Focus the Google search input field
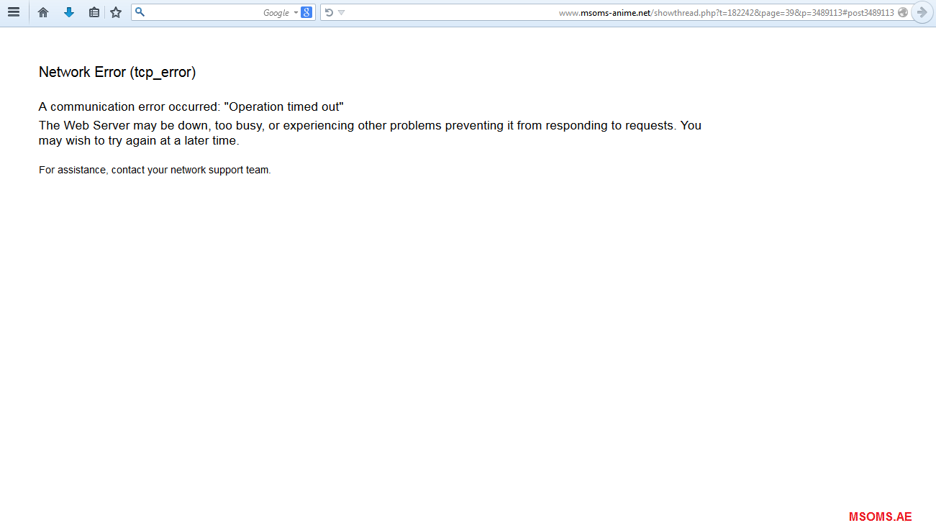Viewport: 936px width, 528px height. pyautogui.click(x=201, y=12)
